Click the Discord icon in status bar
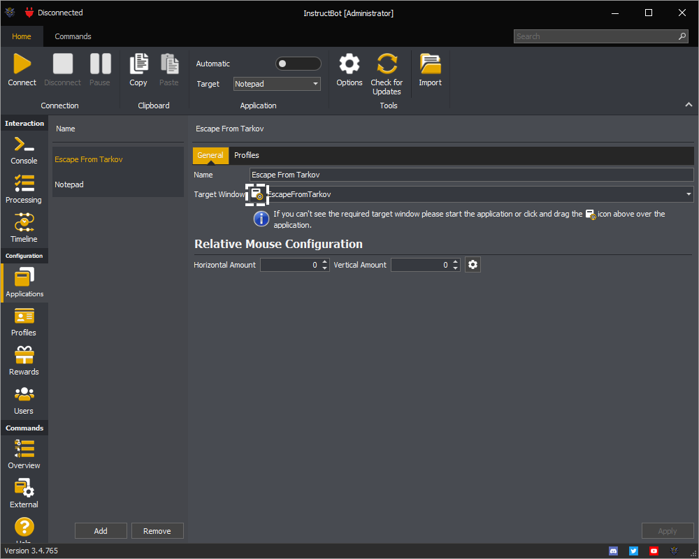 click(614, 551)
